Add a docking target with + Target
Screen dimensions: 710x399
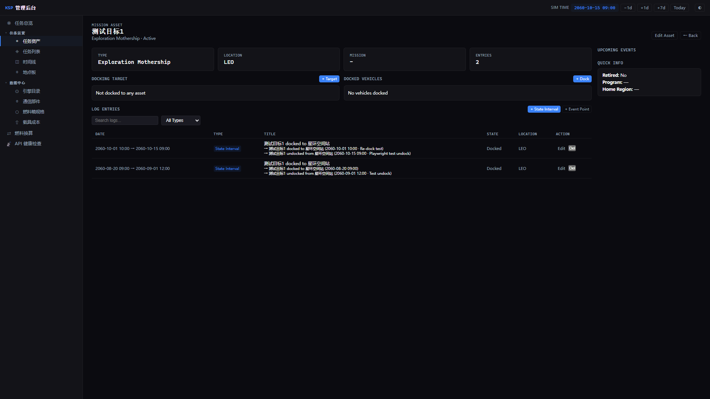(x=329, y=79)
